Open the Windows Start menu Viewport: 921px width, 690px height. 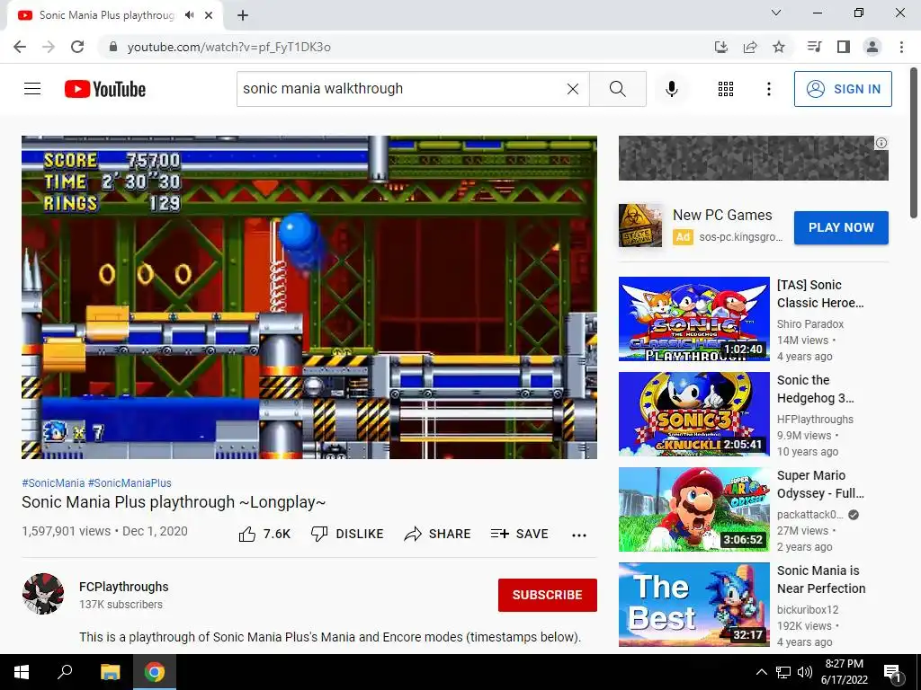pyautogui.click(x=22, y=672)
